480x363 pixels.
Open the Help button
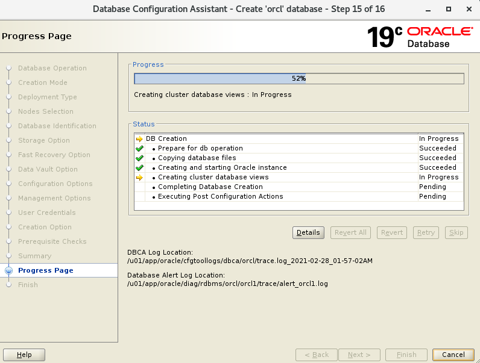click(24, 355)
